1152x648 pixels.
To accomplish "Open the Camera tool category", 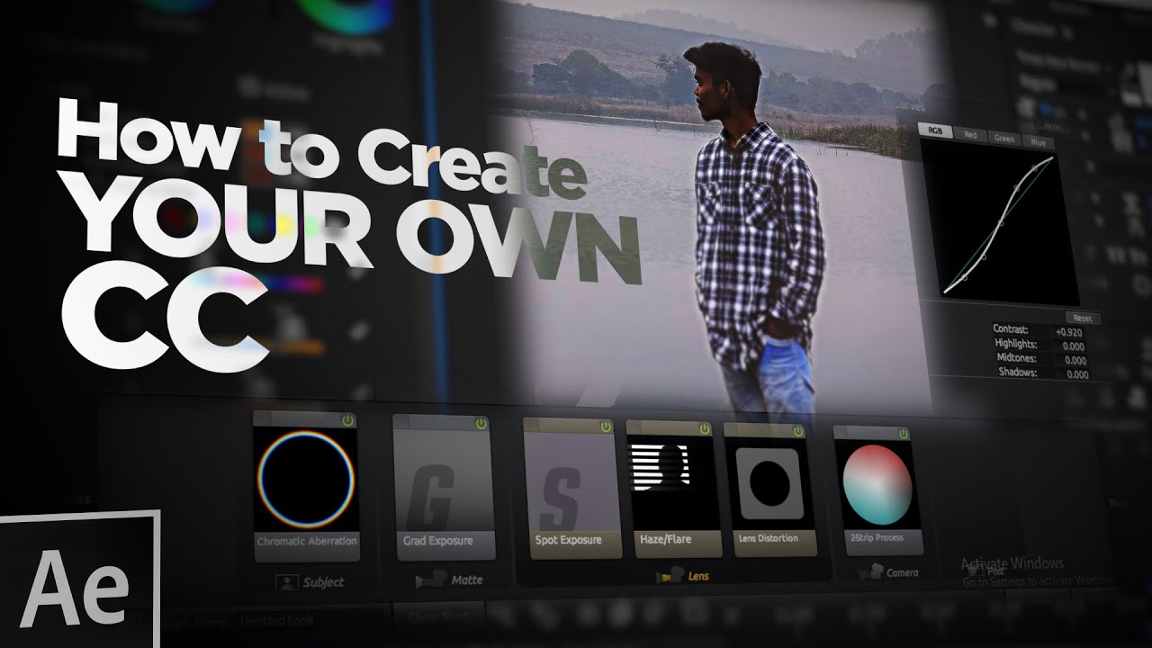I will pos(888,571).
